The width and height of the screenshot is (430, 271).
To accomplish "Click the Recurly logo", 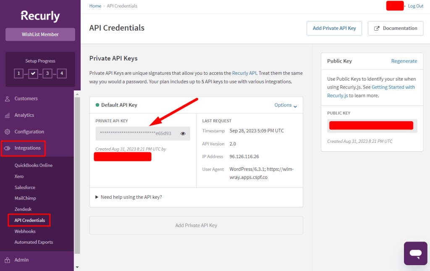I will click(40, 16).
